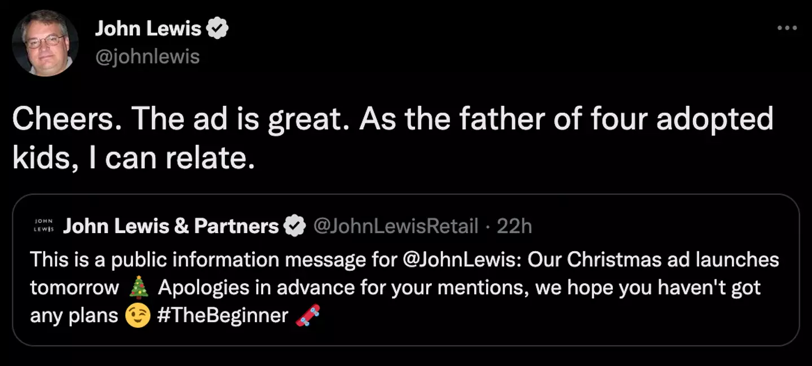The image size is (812, 366).
Task: Click the John Lewis display name
Action: (148, 28)
